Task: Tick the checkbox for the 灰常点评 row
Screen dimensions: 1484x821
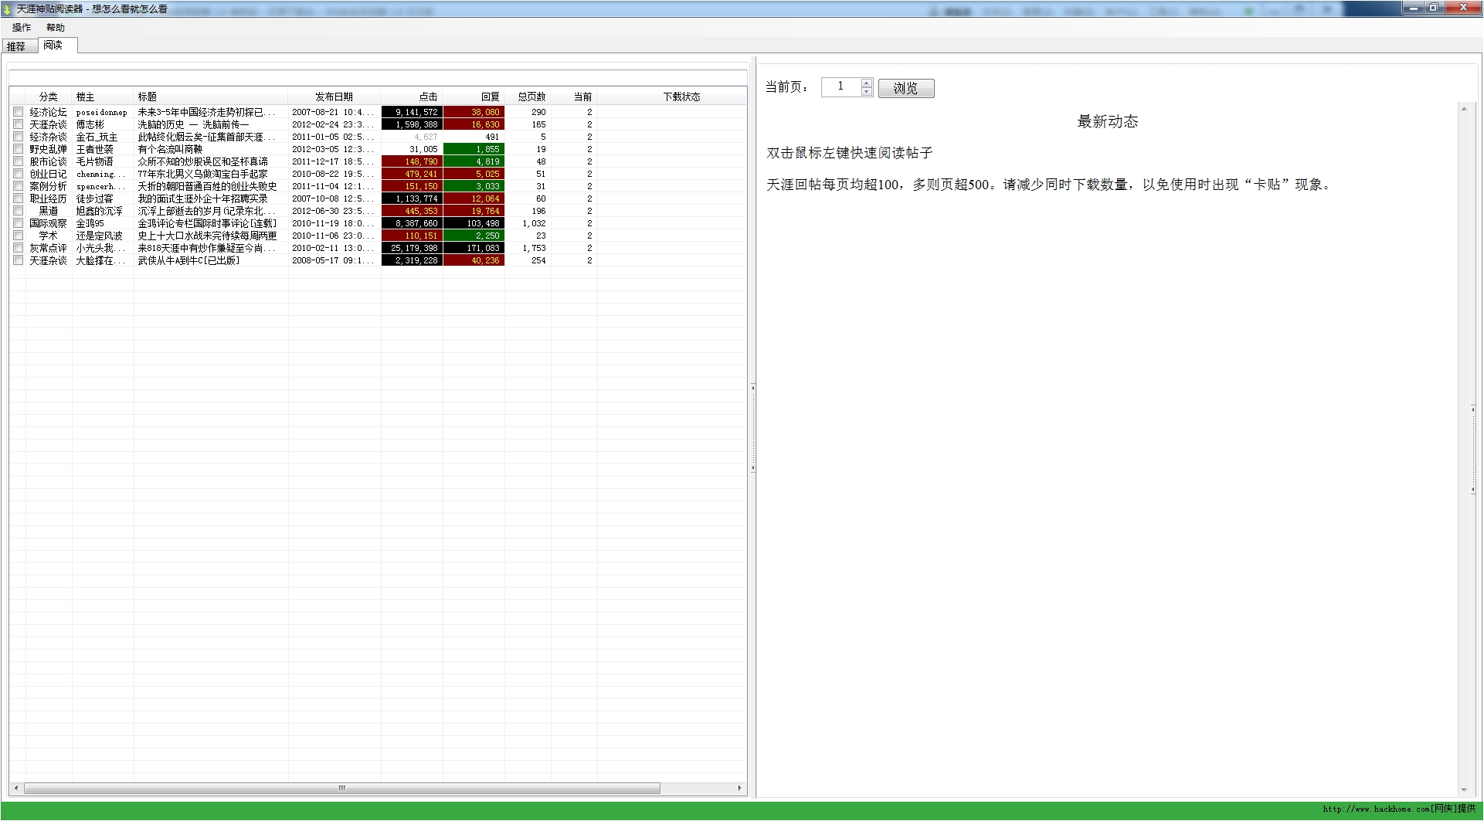Action: (x=19, y=248)
